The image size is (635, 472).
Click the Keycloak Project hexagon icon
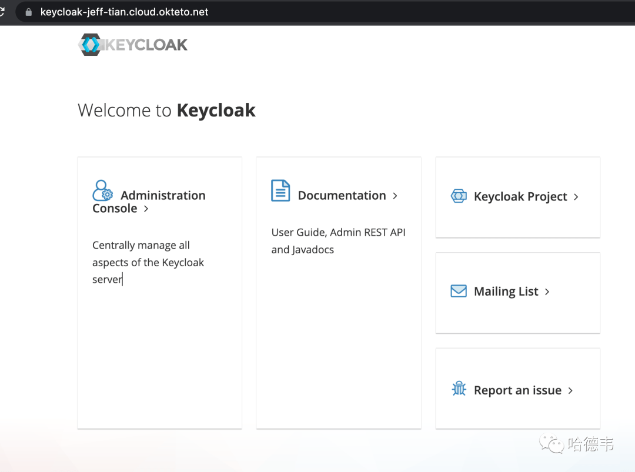point(459,196)
